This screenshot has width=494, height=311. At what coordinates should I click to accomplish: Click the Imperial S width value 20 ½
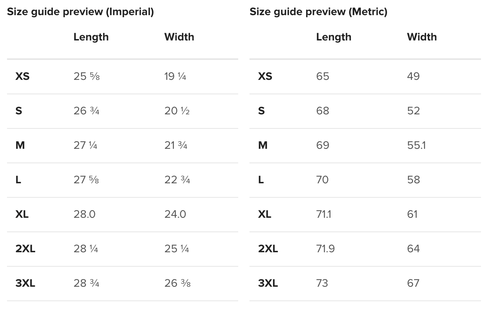(x=177, y=111)
